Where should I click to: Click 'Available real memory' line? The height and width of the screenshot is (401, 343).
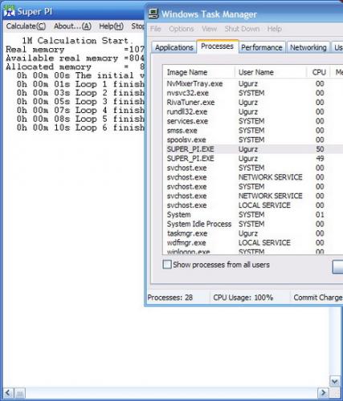(75, 58)
